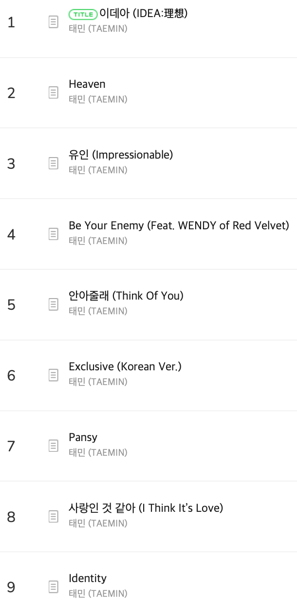The width and height of the screenshot is (297, 605).
Task: Open song title 이데아 (IDEA:理想)
Action: pos(143,14)
